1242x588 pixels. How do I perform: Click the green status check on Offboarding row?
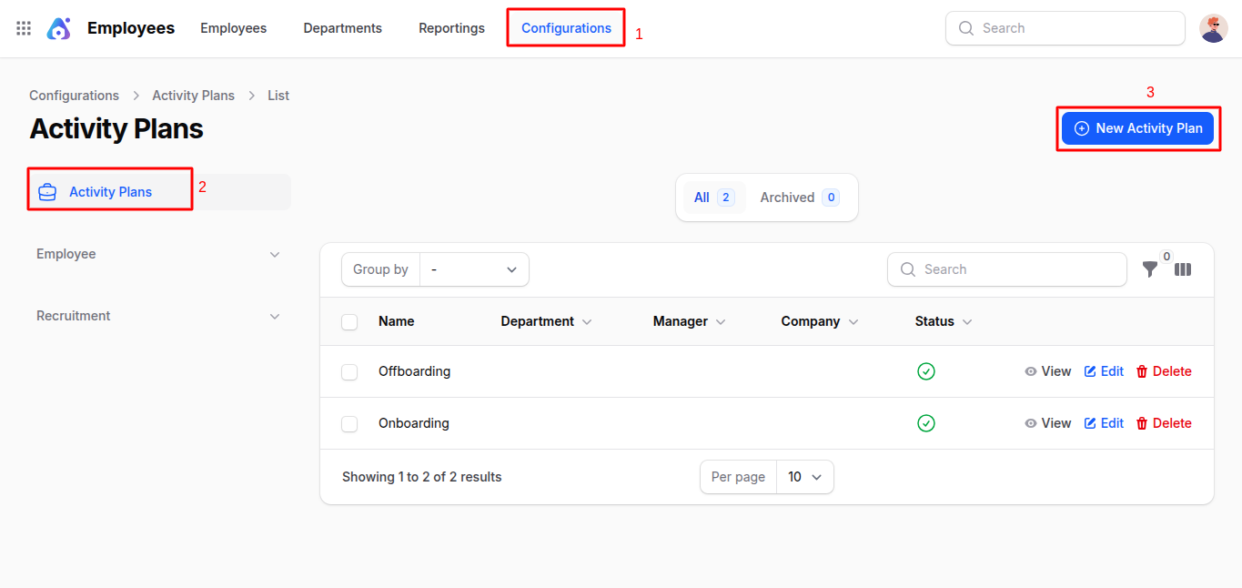[x=926, y=371]
